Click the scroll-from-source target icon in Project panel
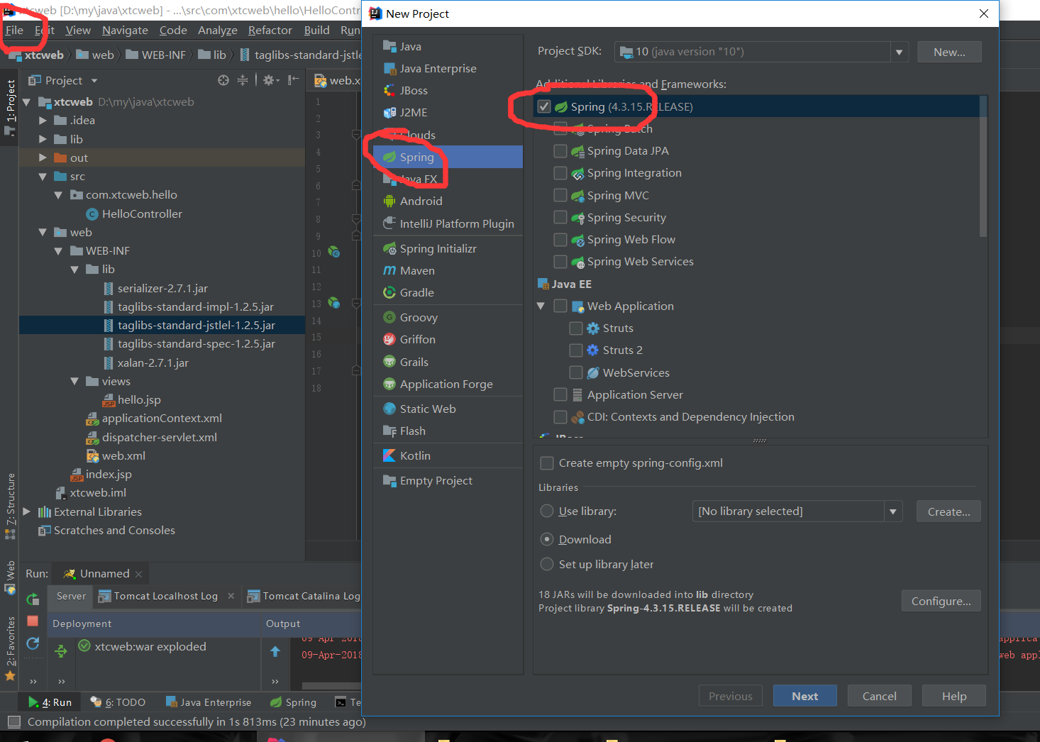 pyautogui.click(x=223, y=80)
